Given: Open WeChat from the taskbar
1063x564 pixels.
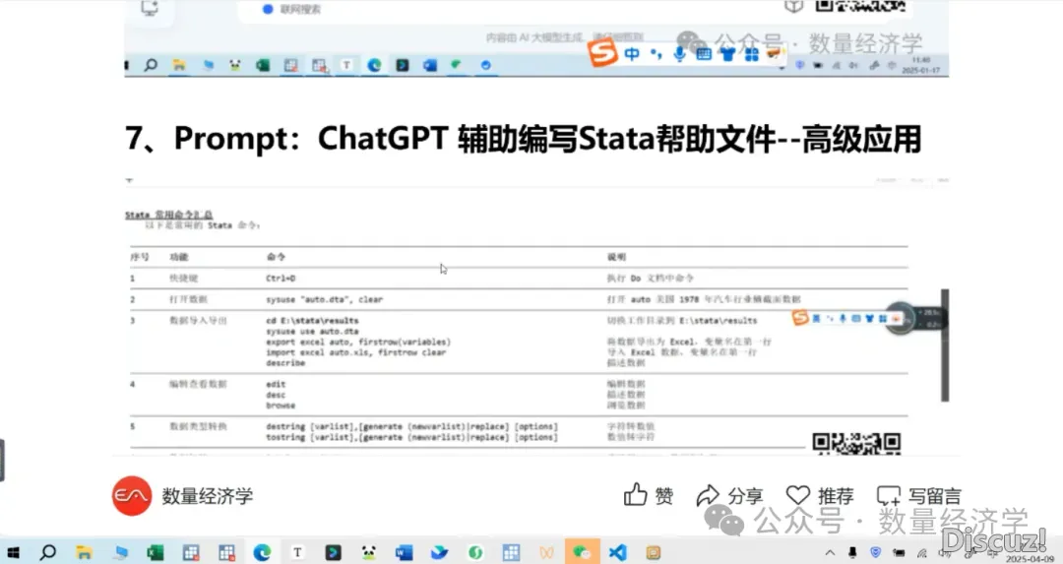Looking at the screenshot, I should (582, 552).
